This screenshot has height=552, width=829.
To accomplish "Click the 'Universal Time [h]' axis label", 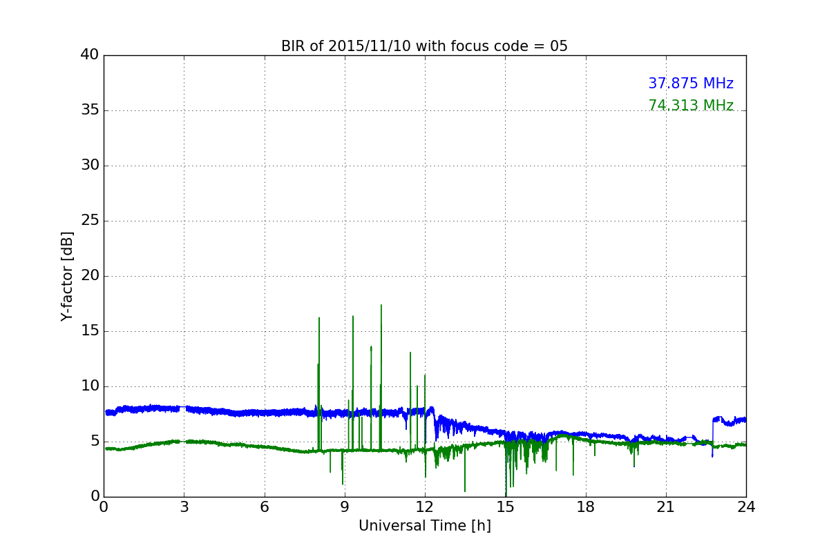I will (425, 526).
